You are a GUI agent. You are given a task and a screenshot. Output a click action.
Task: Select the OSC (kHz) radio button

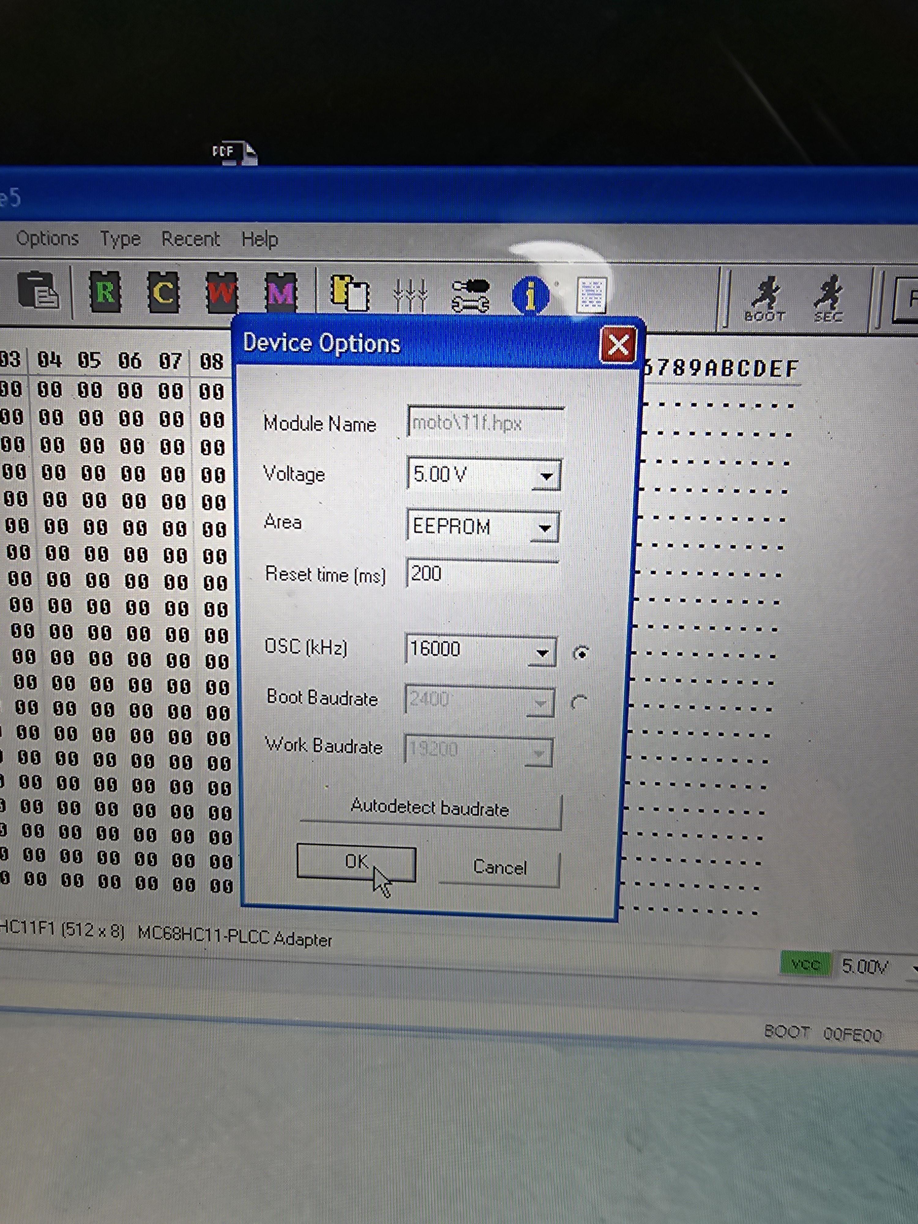[x=580, y=654]
